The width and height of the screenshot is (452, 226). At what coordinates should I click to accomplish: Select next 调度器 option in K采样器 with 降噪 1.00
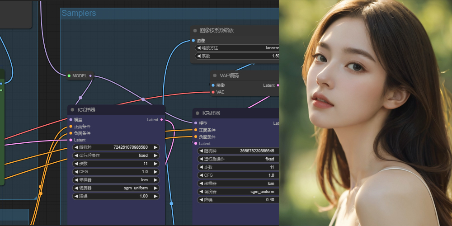click(x=155, y=188)
